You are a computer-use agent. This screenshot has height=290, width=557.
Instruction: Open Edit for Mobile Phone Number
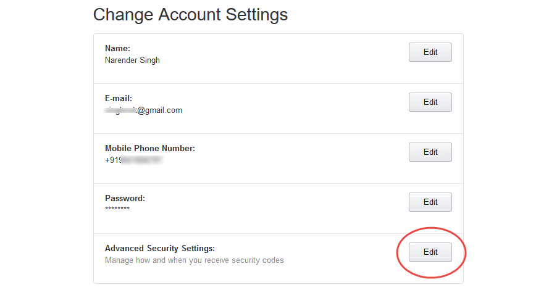tap(430, 152)
